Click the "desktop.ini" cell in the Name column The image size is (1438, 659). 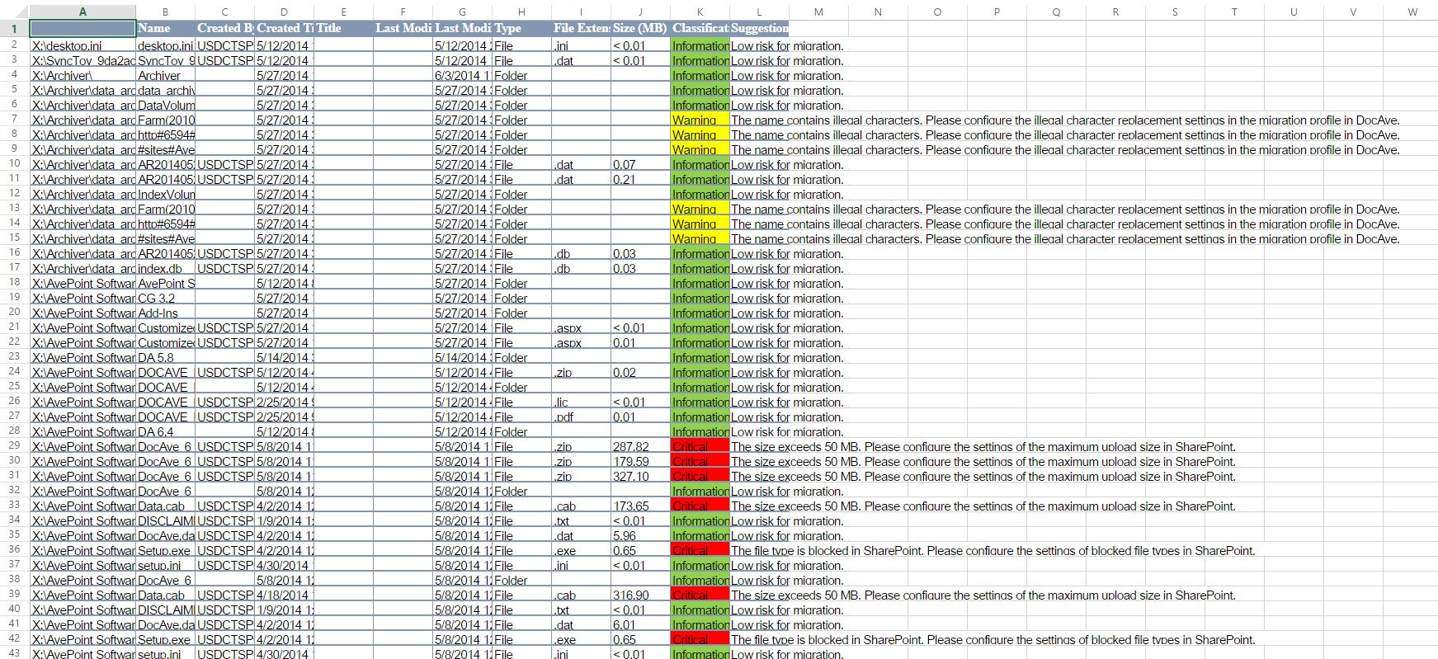click(x=166, y=45)
